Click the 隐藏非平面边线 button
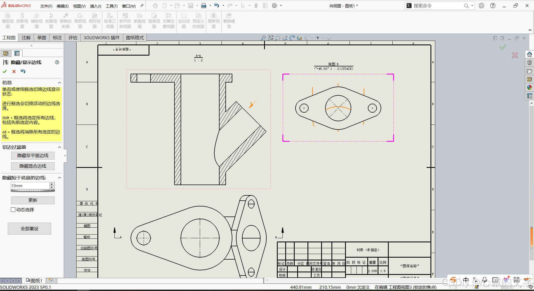 33,156
